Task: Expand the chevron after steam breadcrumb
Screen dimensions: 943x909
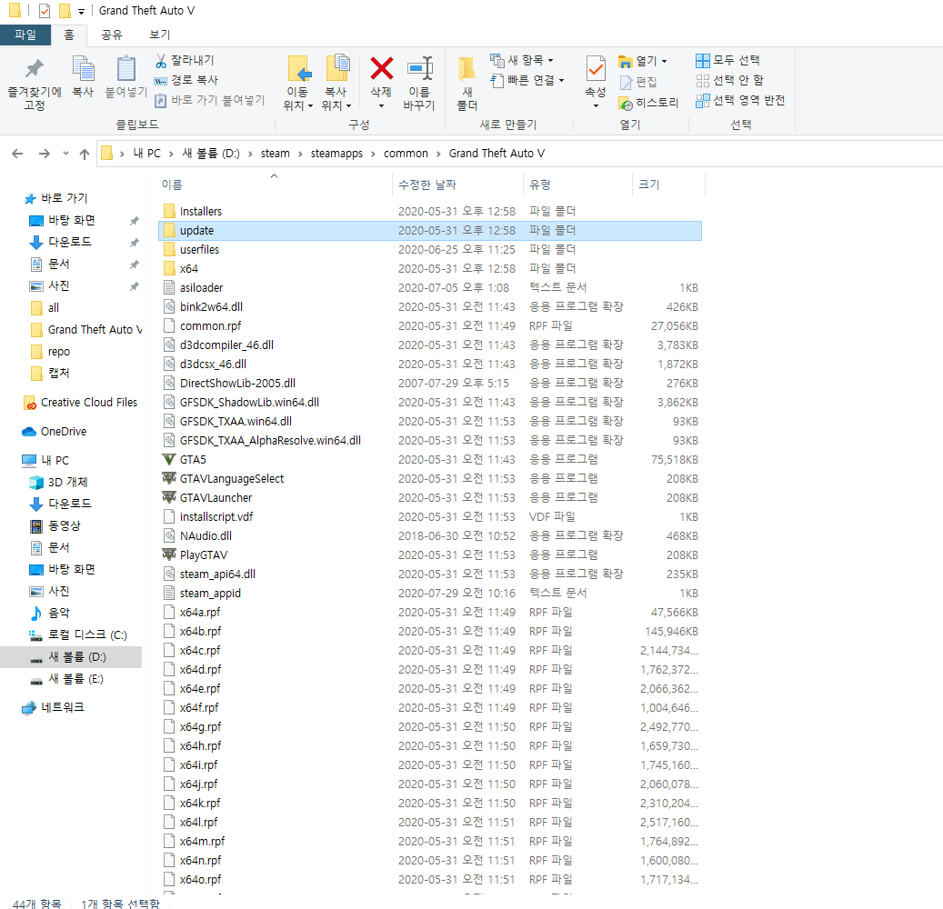Action: click(300, 154)
